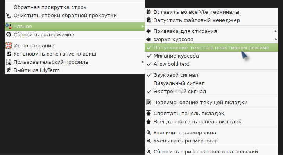This screenshot has height=155, width=283.
Task: Click the refresh icon next to Сбросить содержимое
Action: click(9, 34)
